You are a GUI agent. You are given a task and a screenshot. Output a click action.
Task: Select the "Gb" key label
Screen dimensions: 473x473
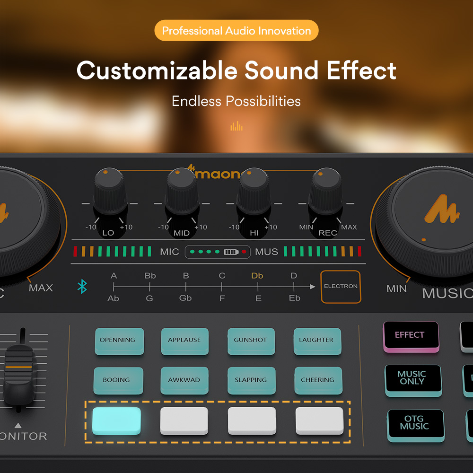tap(185, 298)
